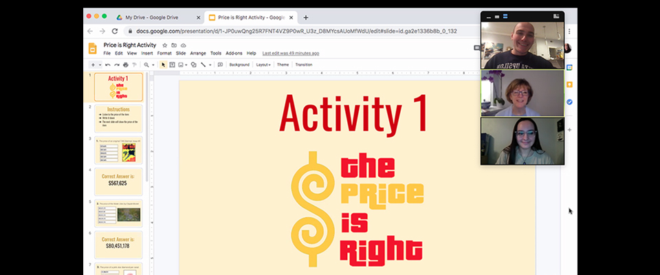
Task: Open the shape tool
Action: (x=194, y=65)
